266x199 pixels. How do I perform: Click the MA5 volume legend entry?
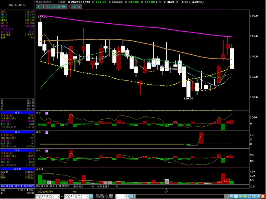click(17, 175)
